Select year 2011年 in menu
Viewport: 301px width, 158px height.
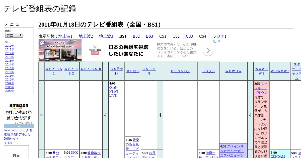10,76
